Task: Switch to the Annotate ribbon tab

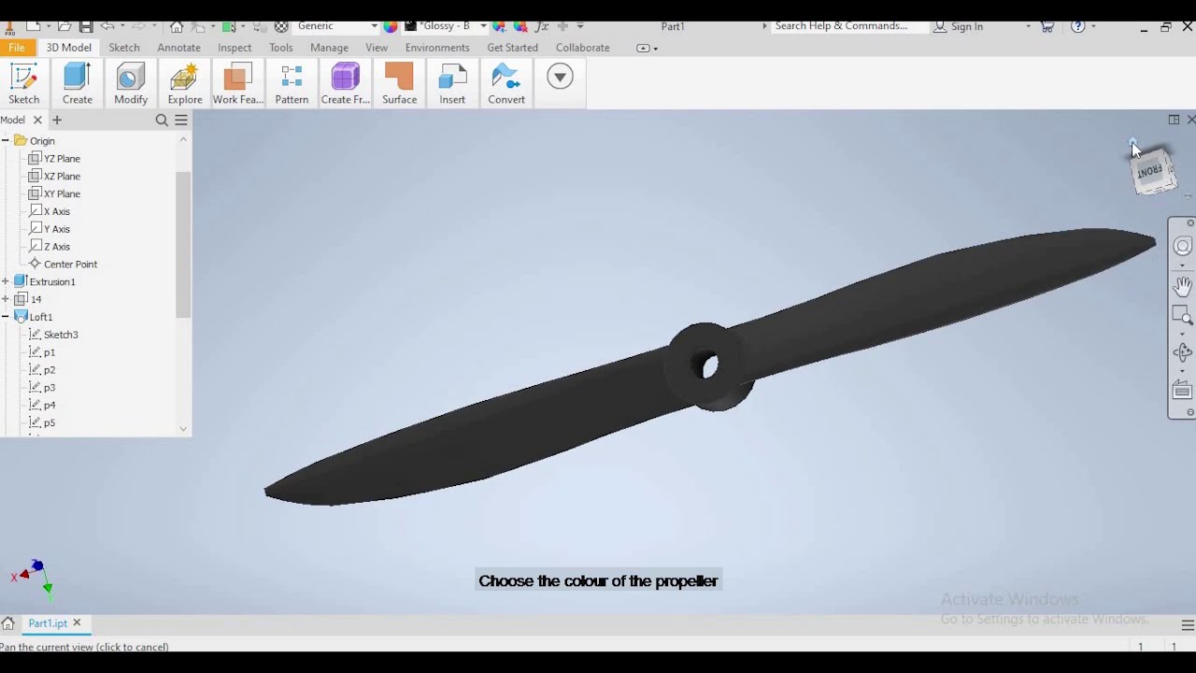Action: 178,48
